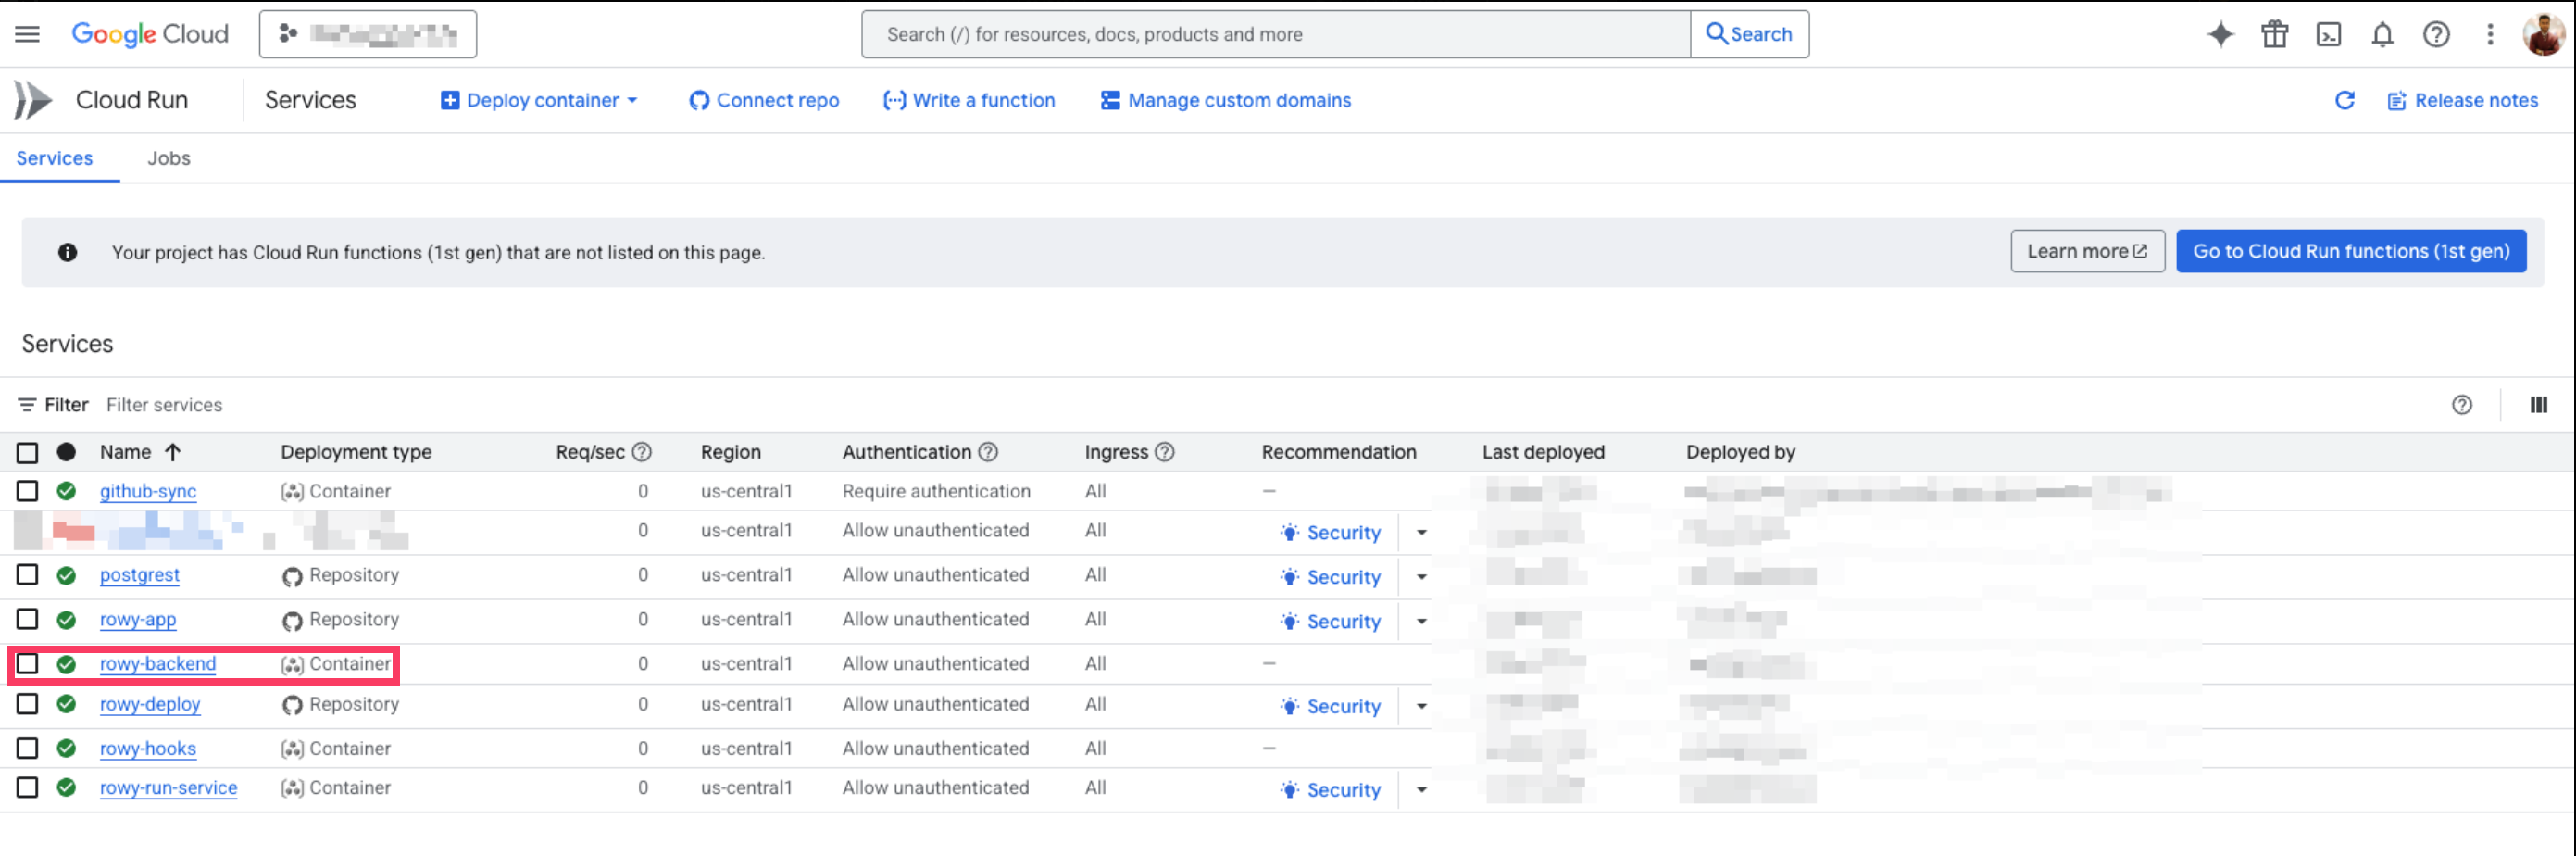Viewport: 2576px width, 856px height.
Task: Expand Security dropdown arrow for rowy-run-service row
Action: click(x=1421, y=790)
